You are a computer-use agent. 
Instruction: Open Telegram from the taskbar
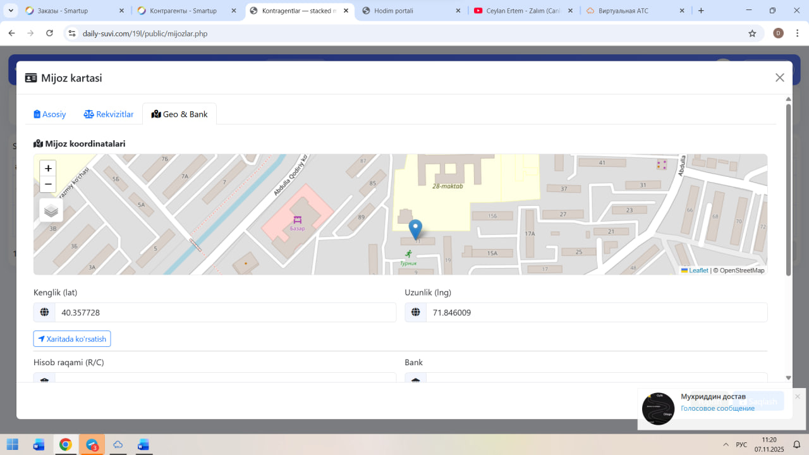(92, 445)
